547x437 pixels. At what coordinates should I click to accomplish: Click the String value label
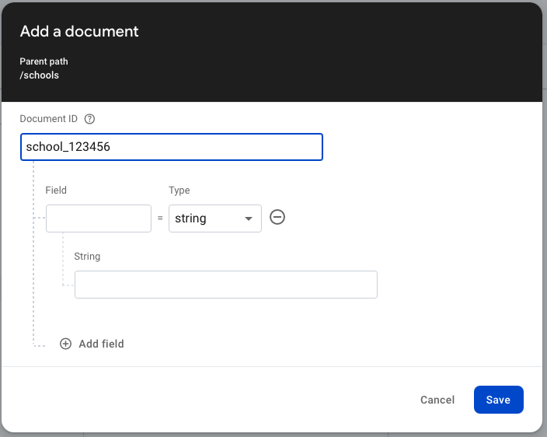tap(87, 257)
